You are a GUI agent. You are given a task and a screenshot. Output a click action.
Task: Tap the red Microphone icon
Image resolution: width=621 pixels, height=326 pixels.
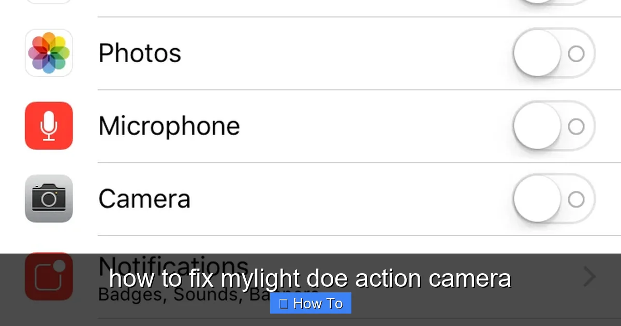(x=49, y=126)
